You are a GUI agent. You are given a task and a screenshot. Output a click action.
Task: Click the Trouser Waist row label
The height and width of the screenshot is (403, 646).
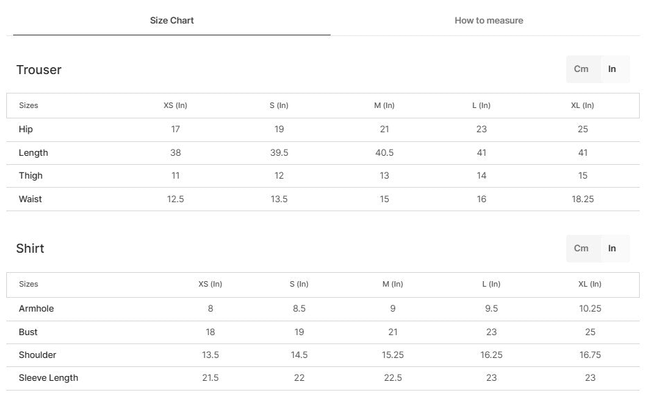click(x=30, y=199)
